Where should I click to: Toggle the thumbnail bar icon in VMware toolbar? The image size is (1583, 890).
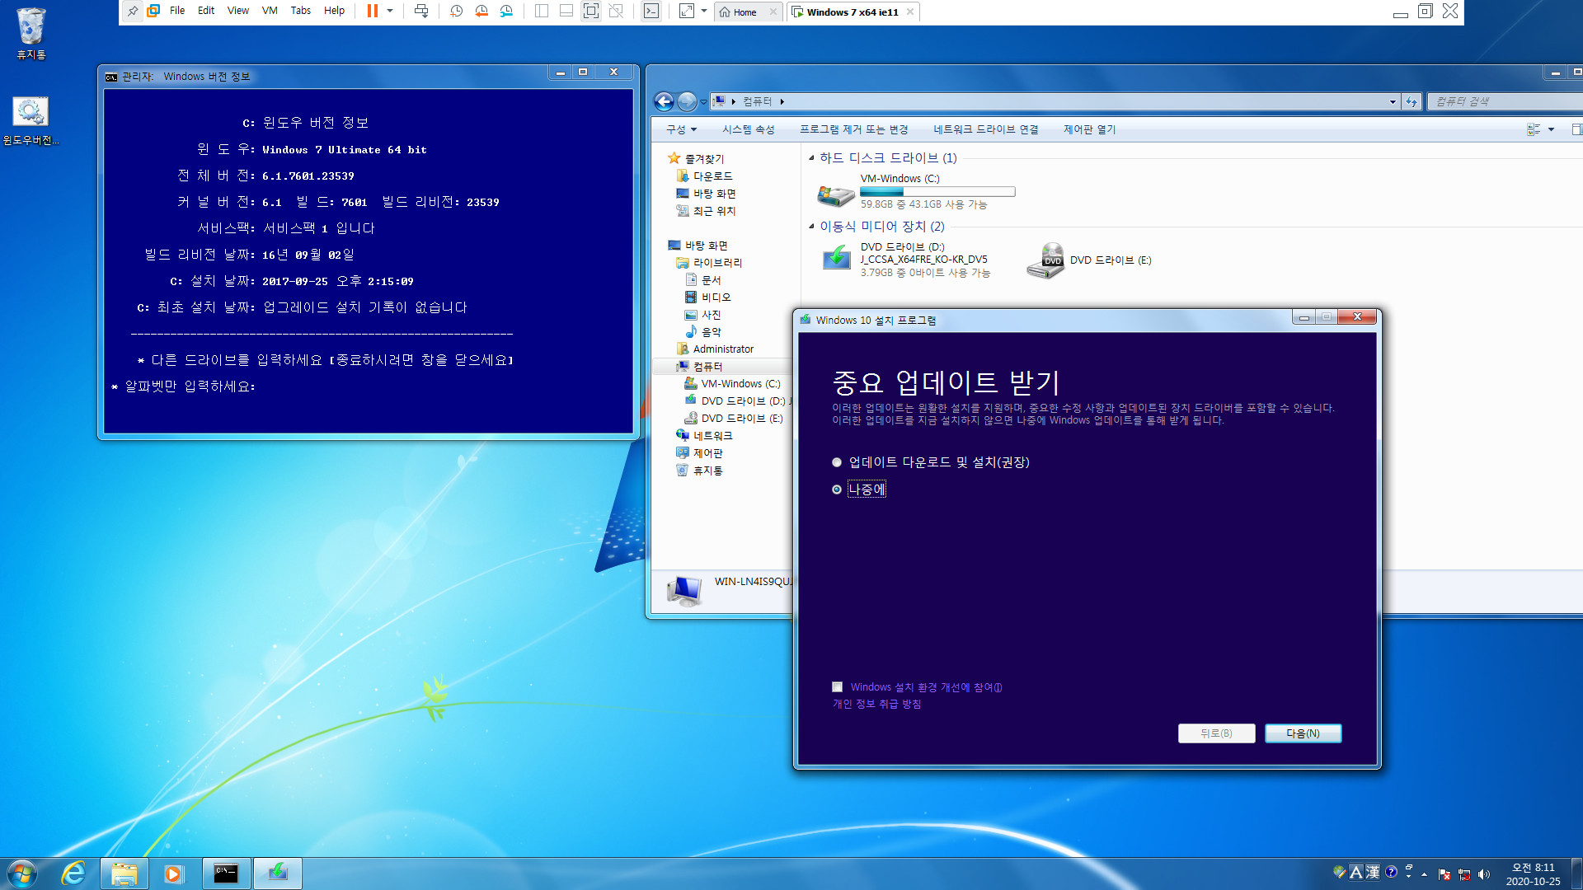[x=566, y=12]
